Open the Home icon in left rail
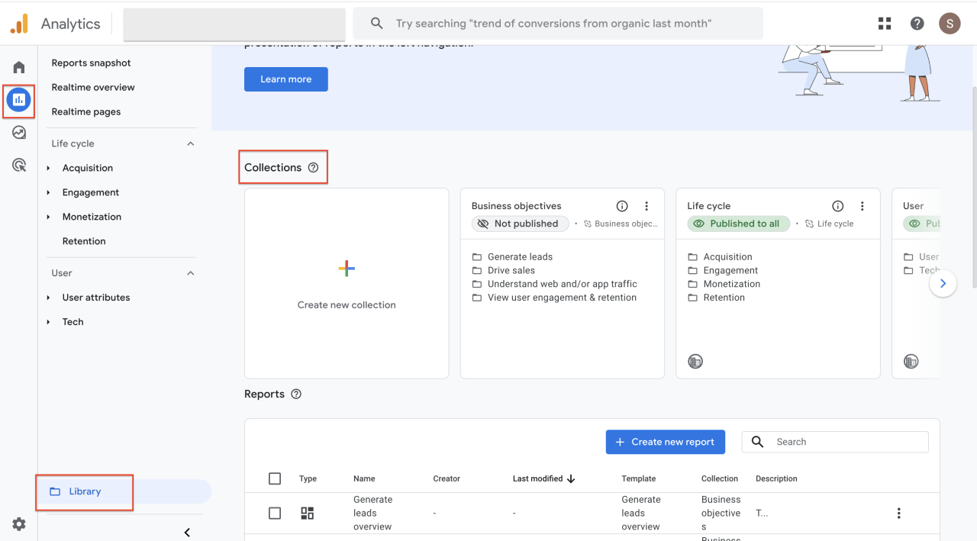Screen dimensions: 977x541 [x=19, y=67]
